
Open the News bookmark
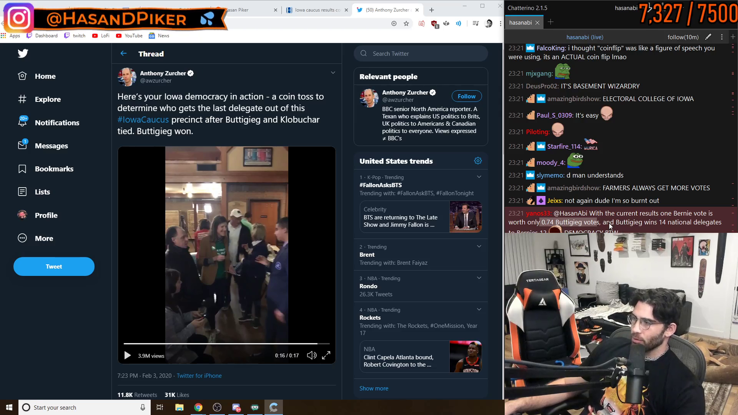[159, 36]
